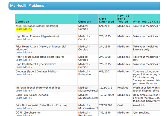Click 6/1/2001 date in Diabetes row
This screenshot has width=168, height=116.
point(105,71)
